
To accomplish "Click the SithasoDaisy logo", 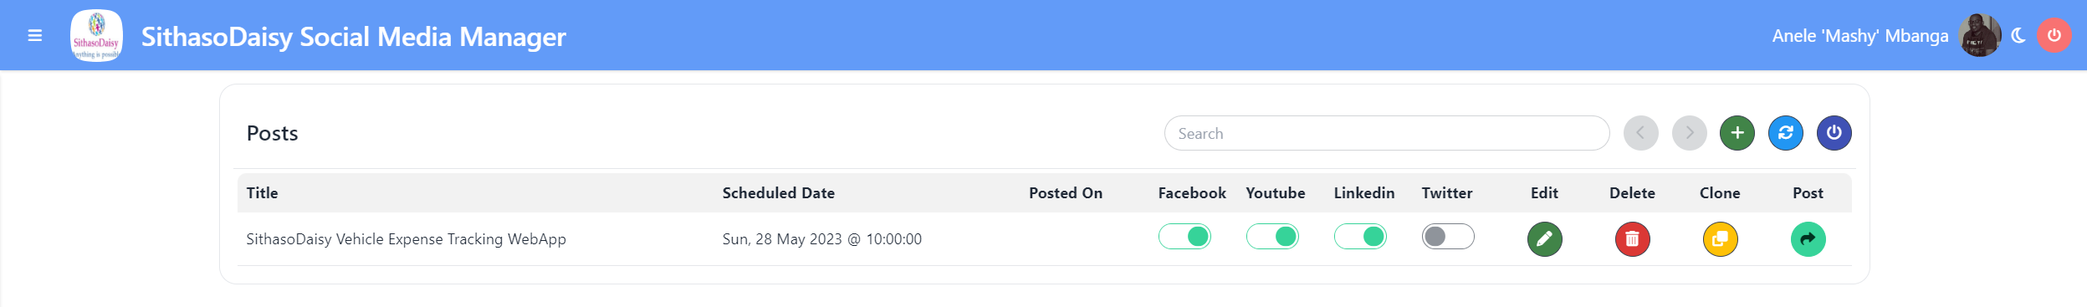I will pyautogui.click(x=96, y=36).
